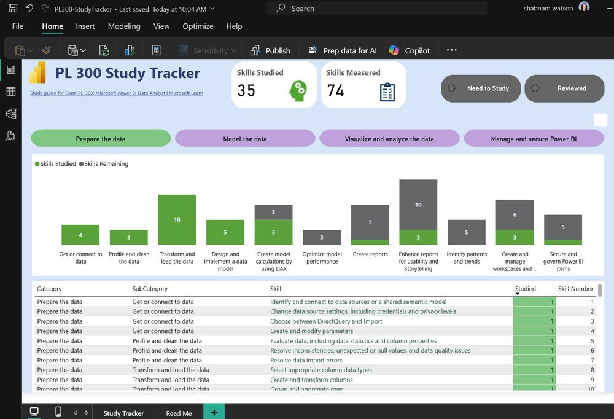614x419 pixels.
Task: Click the Prepare the data button
Action: (x=101, y=139)
